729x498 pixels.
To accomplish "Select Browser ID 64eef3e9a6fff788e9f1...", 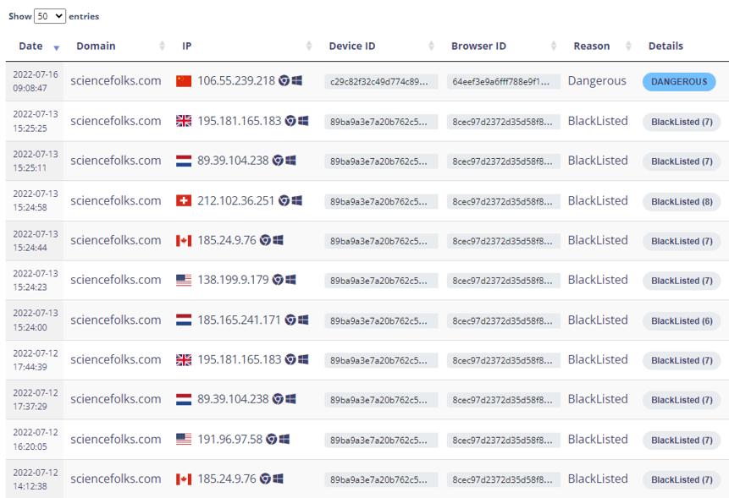I will [x=504, y=82].
